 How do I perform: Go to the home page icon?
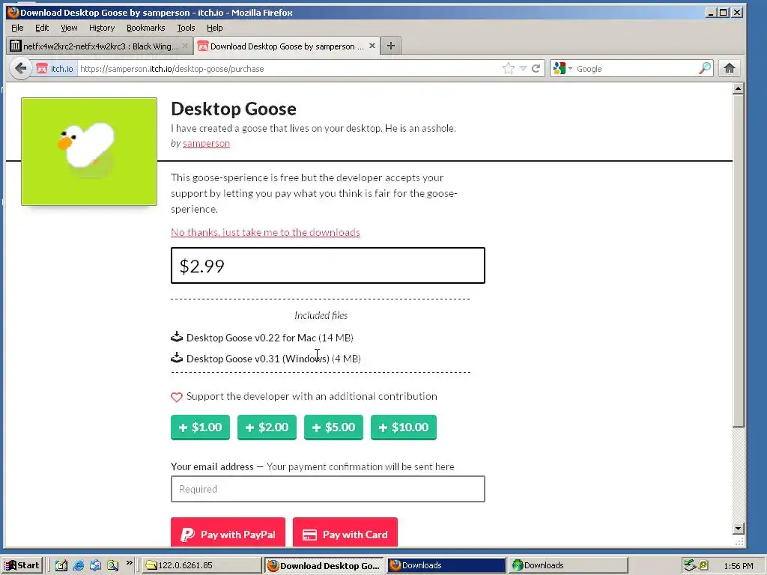[x=730, y=68]
